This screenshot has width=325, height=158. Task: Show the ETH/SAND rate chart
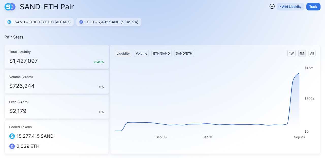[161, 53]
